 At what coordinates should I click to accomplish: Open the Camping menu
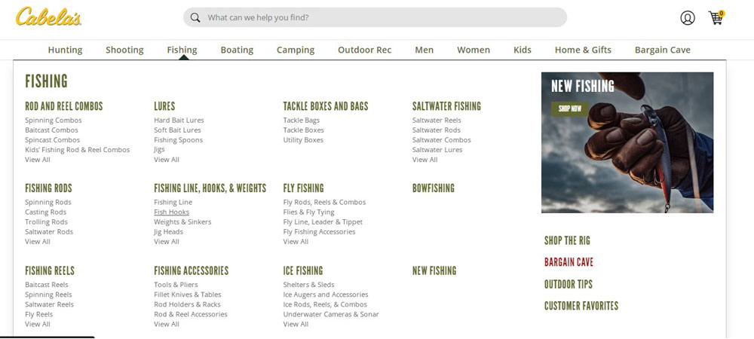(296, 50)
